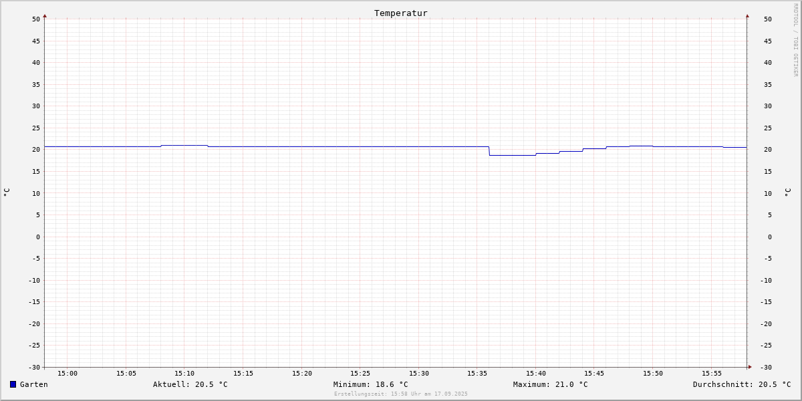Image resolution: width=802 pixels, height=401 pixels.
Task: Click the 15:20 time axis label
Action: click(x=302, y=373)
